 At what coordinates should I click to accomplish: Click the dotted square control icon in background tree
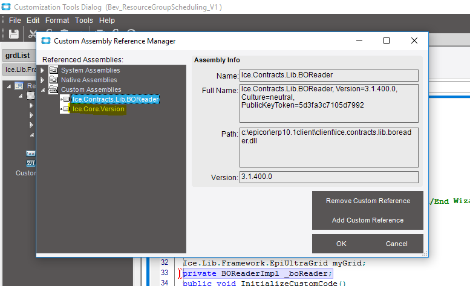[x=31, y=96]
